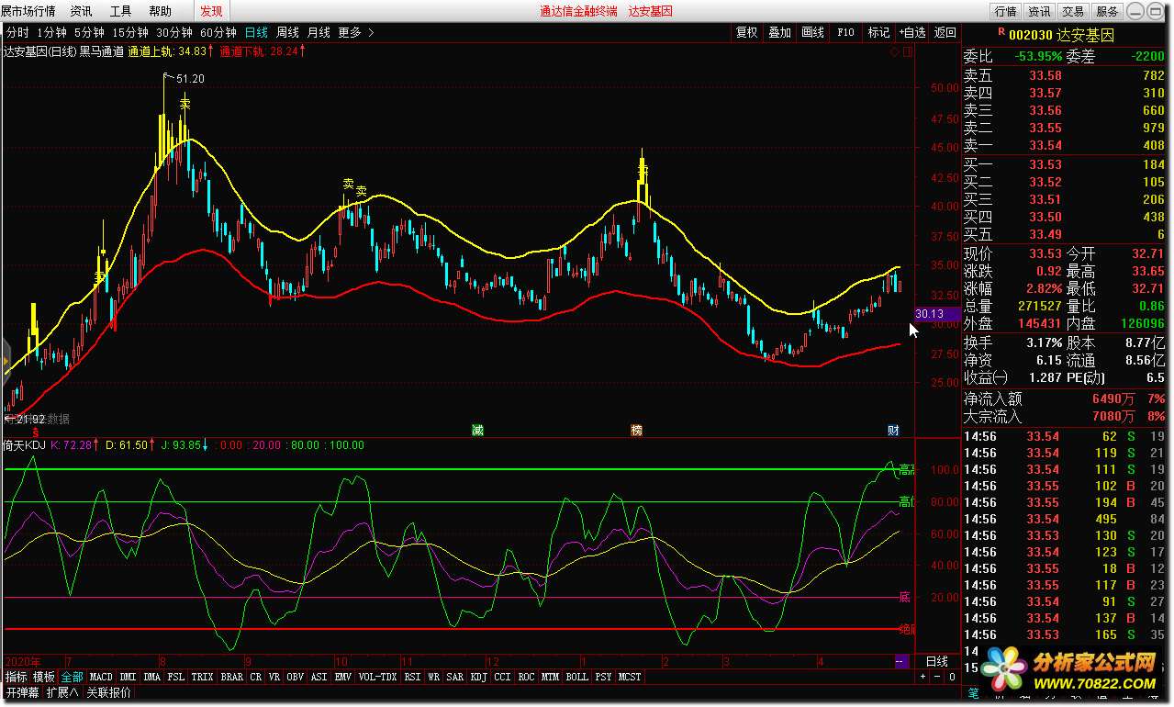The image size is (1174, 707).
Task: Select the 月线 monthly chart tab
Action: point(319,32)
